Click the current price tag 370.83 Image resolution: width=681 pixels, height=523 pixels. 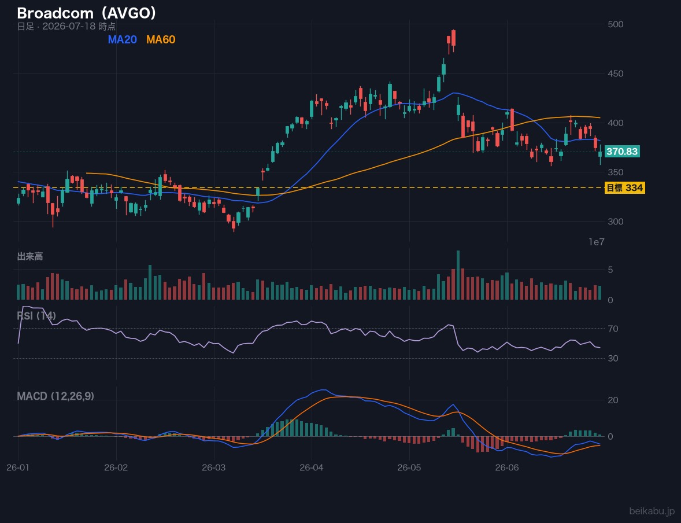(x=622, y=152)
